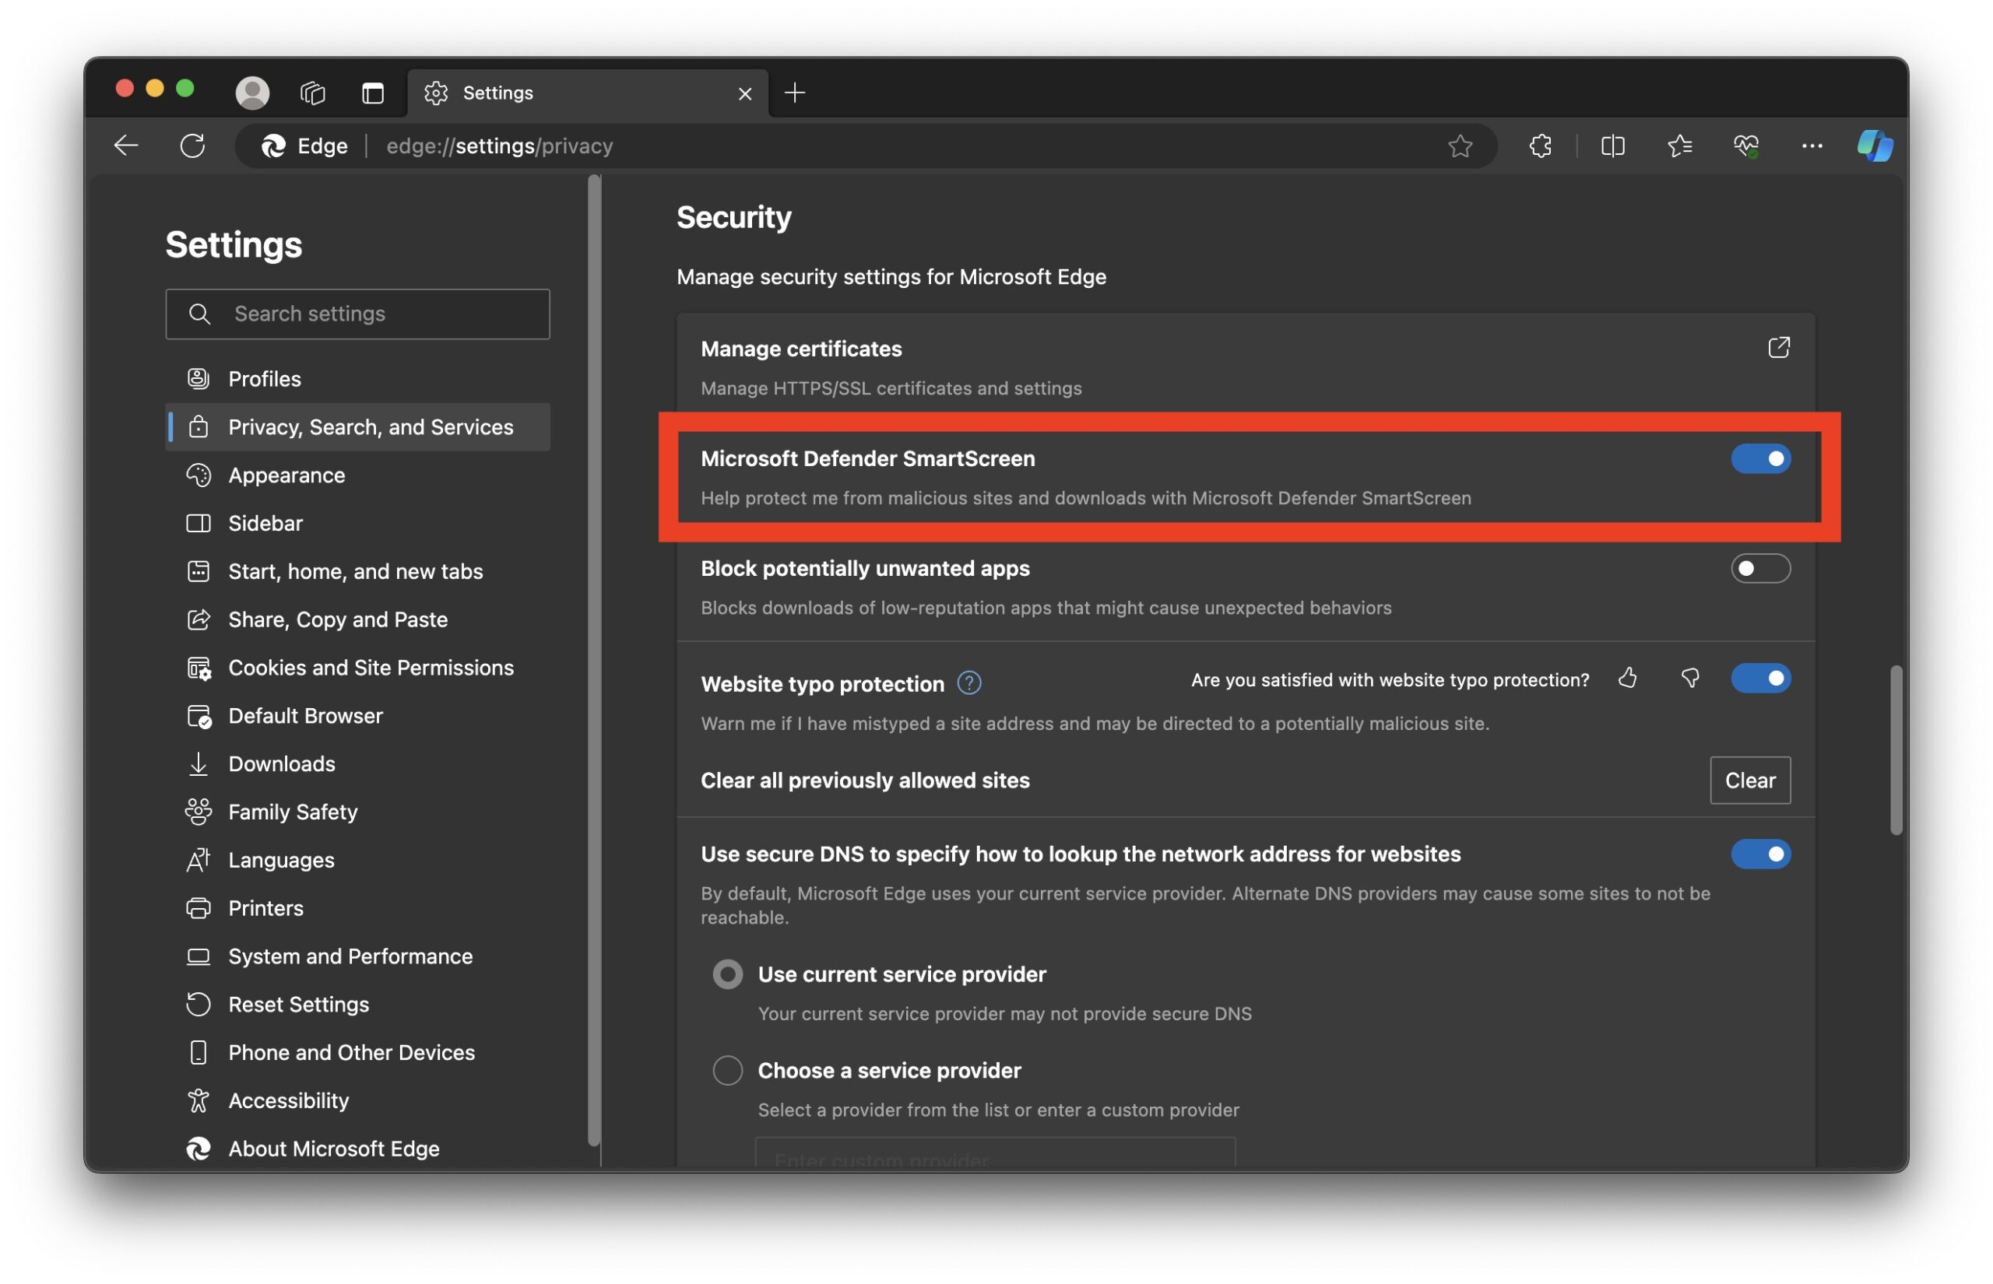The width and height of the screenshot is (1993, 1284).
Task: Open Manage certificates
Action: pos(1779,348)
